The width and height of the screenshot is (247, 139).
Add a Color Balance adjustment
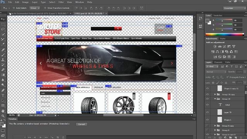[x=217, y=52]
